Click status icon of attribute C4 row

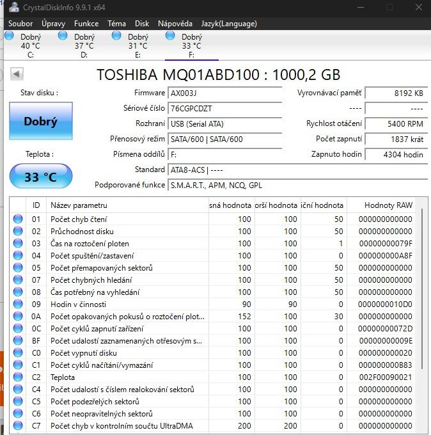point(18,389)
